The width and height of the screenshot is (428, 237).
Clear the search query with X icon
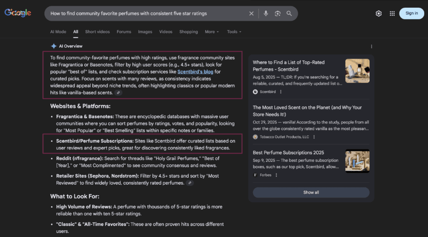(251, 13)
